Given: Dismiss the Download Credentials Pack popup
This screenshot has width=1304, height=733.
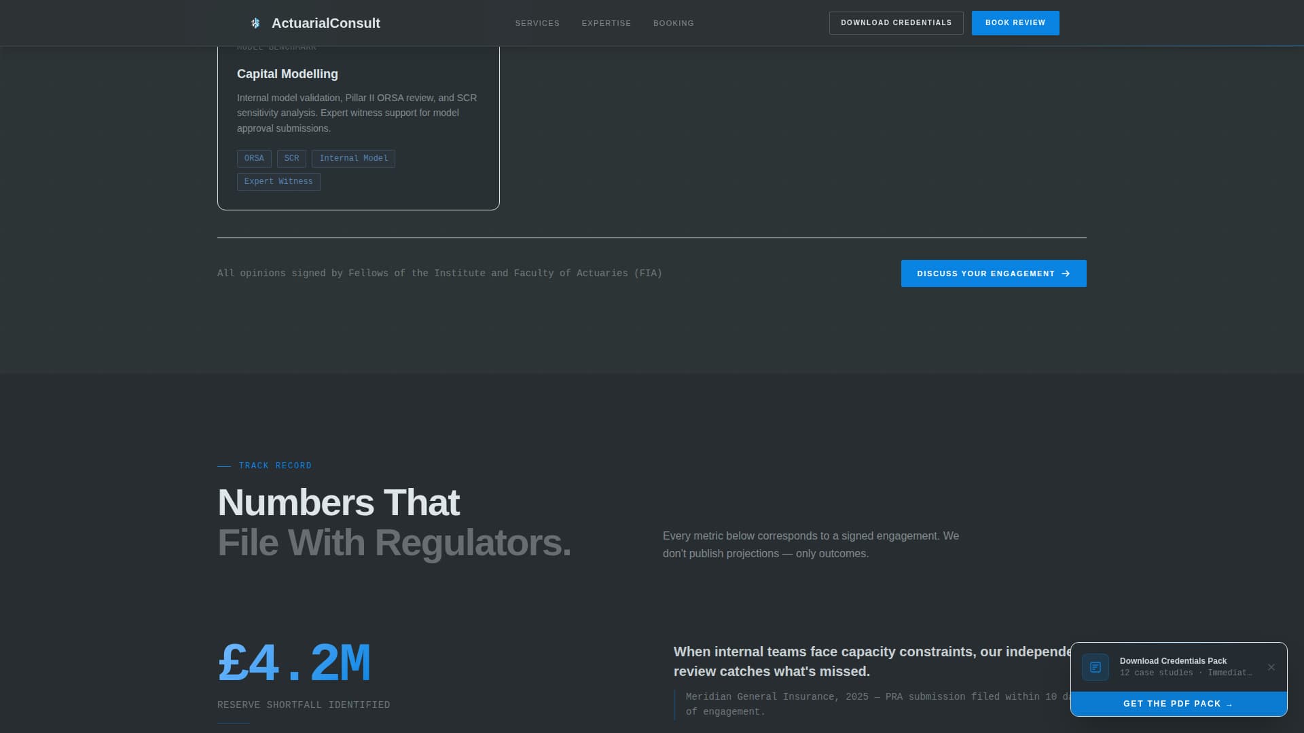Looking at the screenshot, I should coord(1272,667).
